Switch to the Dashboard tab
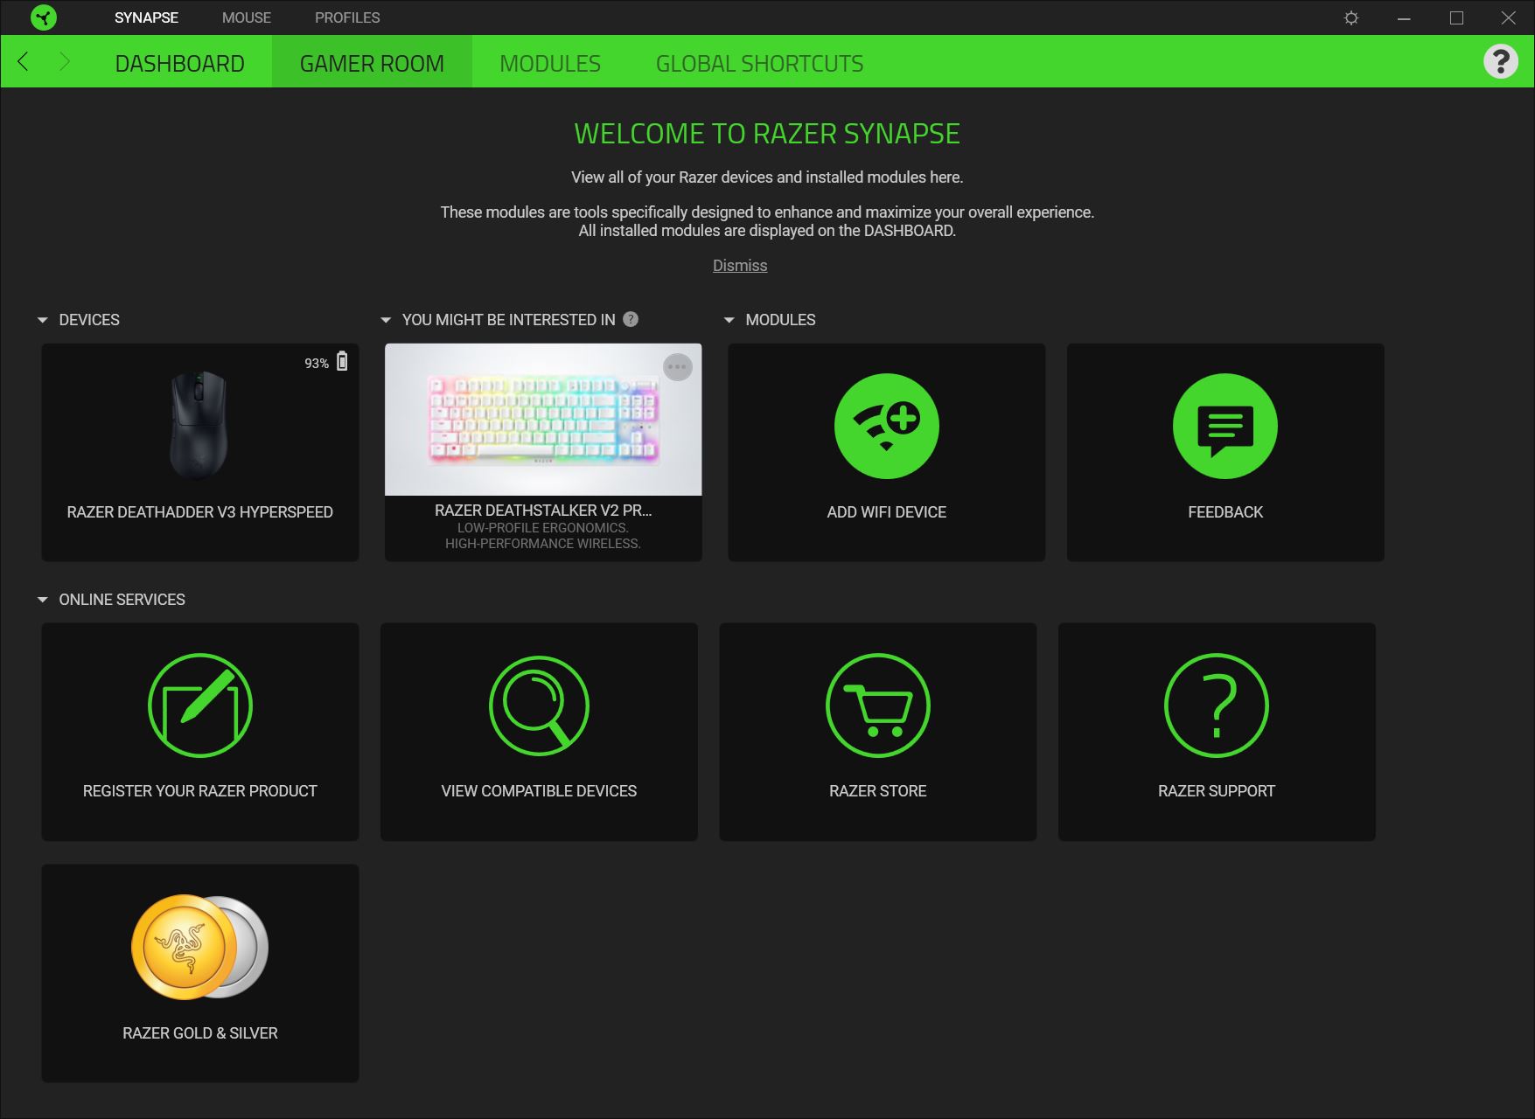The width and height of the screenshot is (1535, 1119). (x=179, y=63)
